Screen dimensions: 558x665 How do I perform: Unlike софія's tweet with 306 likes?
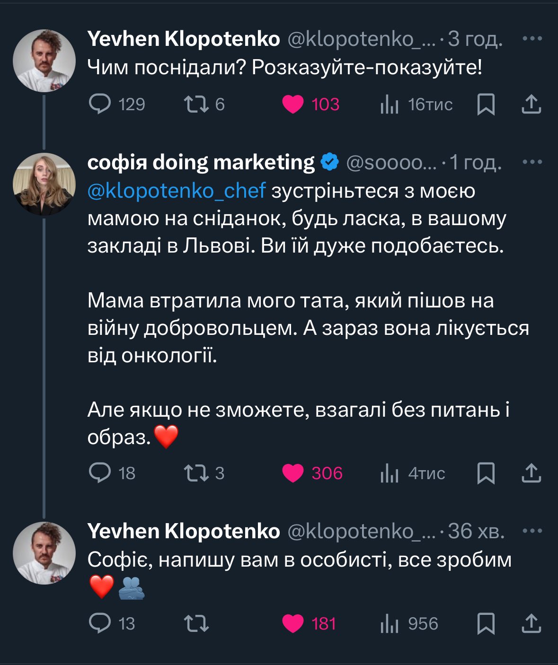(293, 472)
